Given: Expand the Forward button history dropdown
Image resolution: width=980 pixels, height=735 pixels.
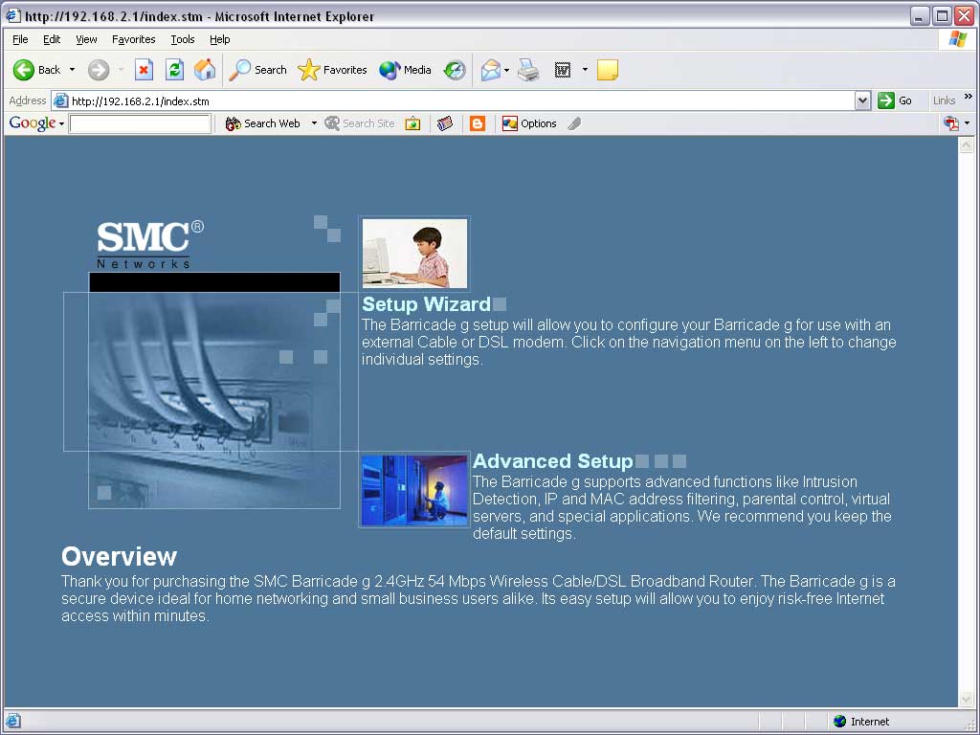Looking at the screenshot, I should [x=121, y=70].
